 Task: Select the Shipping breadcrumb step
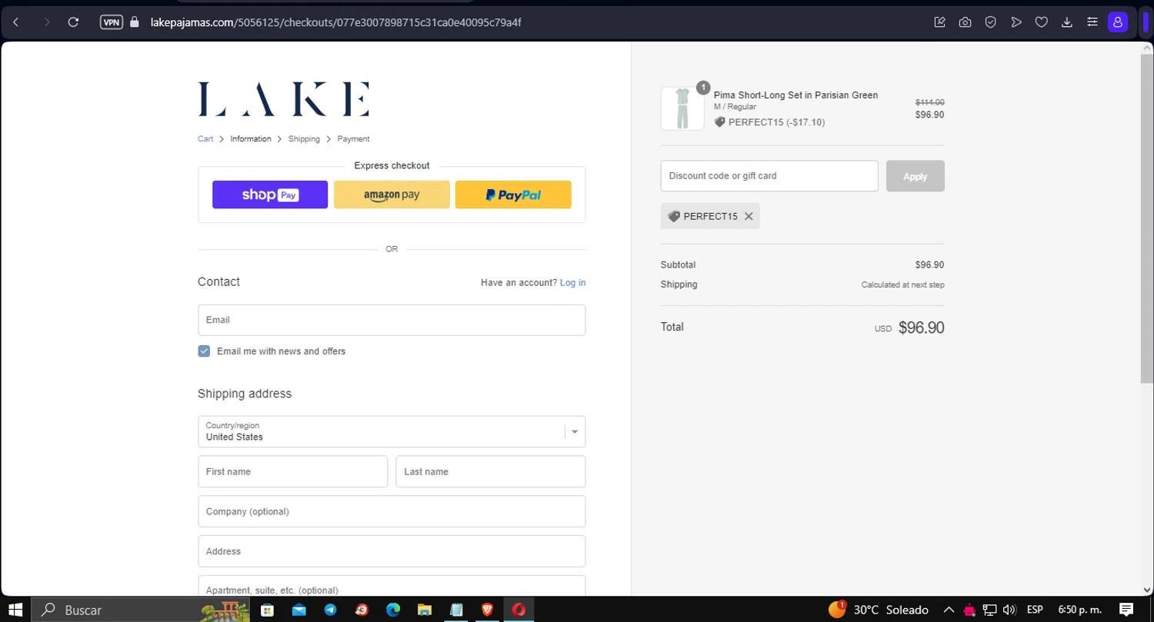click(x=304, y=139)
